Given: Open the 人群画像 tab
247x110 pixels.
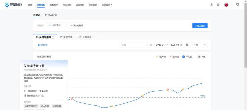Looking at the screenshot, I should (85, 37).
